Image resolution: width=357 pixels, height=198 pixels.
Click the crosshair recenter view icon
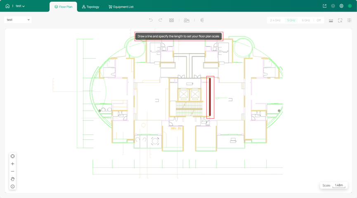coord(12,156)
